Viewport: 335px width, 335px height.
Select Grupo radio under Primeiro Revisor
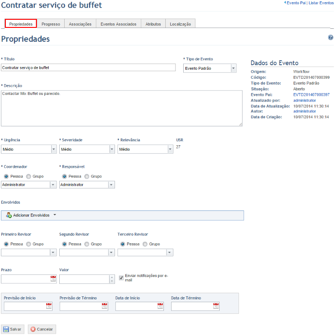pyautogui.click(x=28, y=244)
